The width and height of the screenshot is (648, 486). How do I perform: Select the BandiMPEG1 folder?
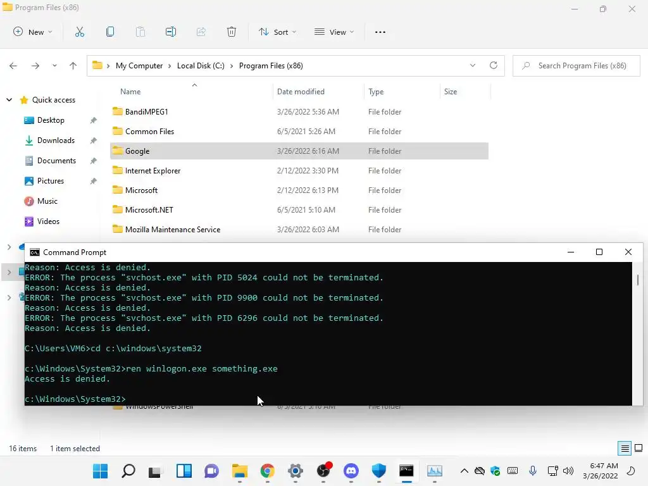[x=299, y=111]
